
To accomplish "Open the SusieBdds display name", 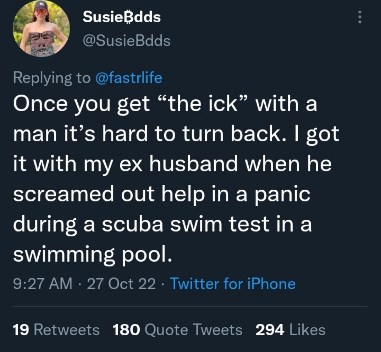I will [x=122, y=17].
